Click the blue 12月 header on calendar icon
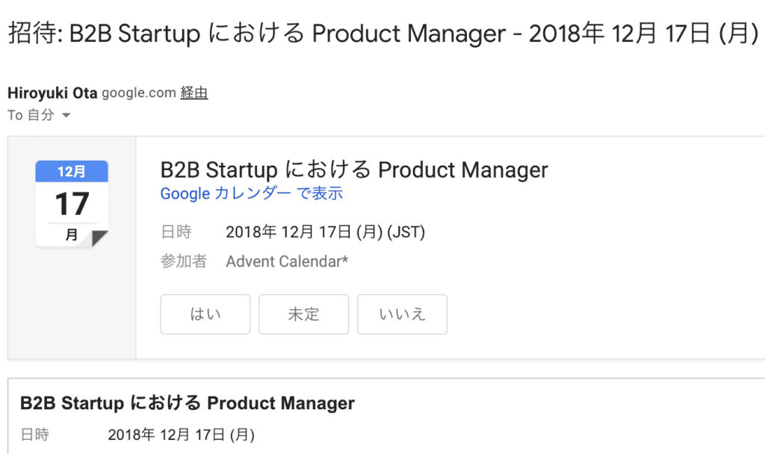Screen dimensions: 765x454 (72, 172)
